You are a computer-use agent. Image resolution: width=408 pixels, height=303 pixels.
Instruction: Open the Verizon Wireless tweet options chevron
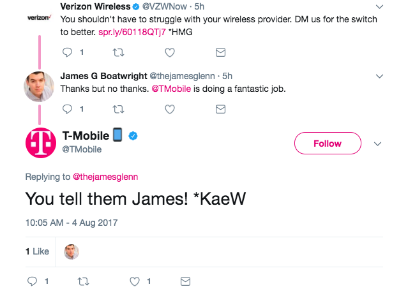click(380, 7)
